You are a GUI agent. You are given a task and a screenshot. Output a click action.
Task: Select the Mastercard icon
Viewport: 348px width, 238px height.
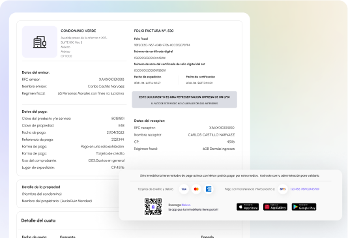pos(196,189)
